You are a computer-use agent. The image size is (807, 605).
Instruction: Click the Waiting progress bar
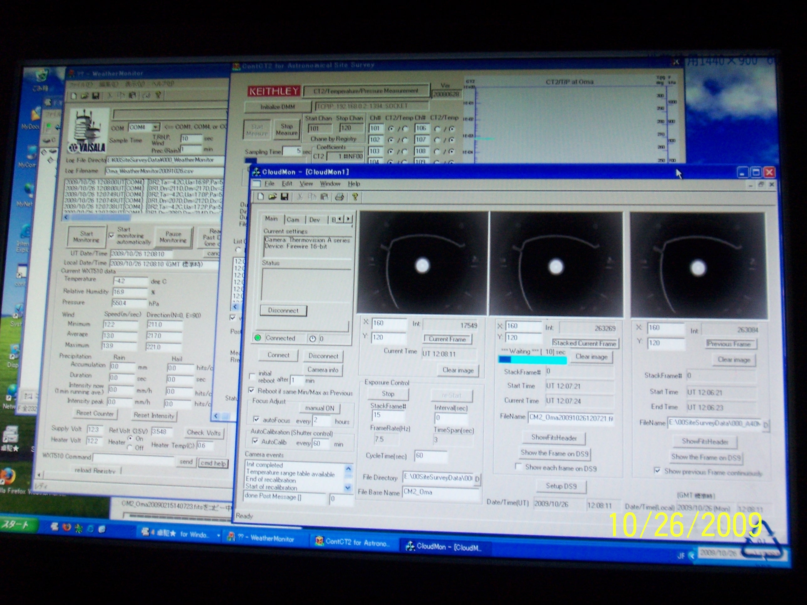[x=532, y=360]
